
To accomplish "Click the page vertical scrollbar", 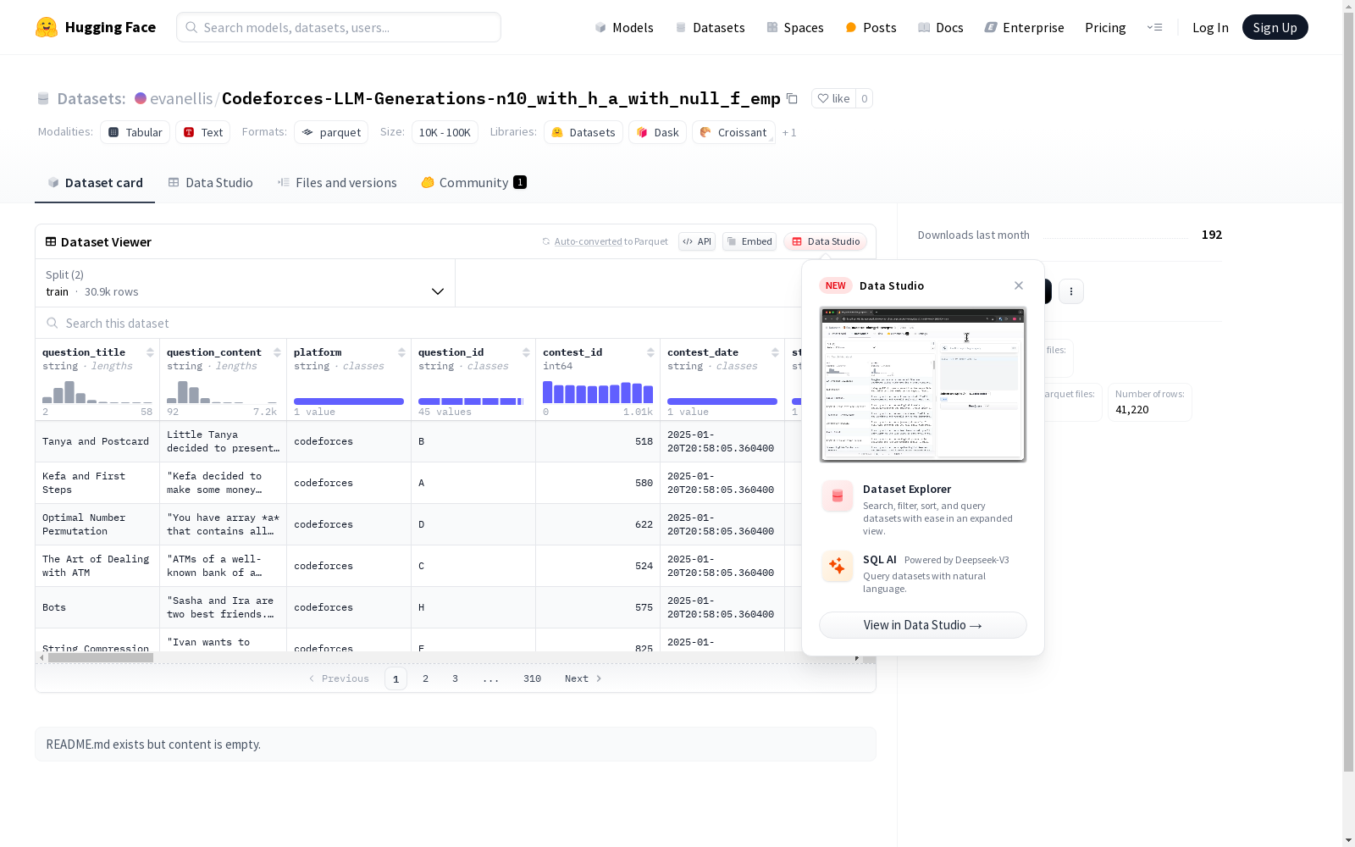I will pos(1348,390).
